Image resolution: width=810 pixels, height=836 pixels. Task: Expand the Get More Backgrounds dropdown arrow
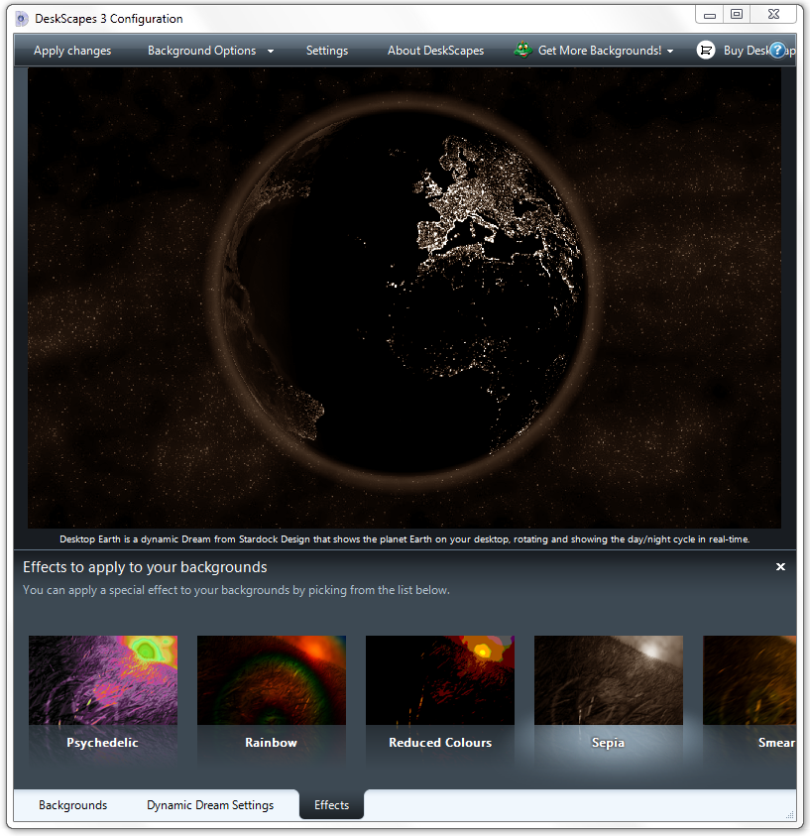click(x=670, y=52)
